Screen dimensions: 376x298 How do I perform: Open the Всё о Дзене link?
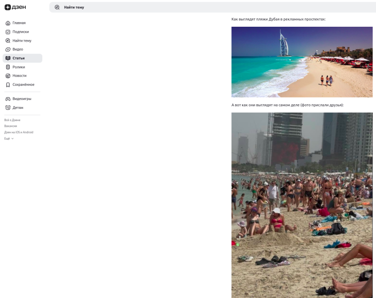(12, 120)
